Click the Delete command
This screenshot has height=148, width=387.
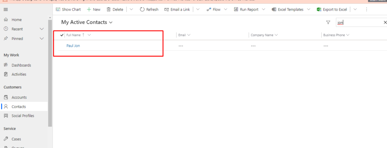115,9
